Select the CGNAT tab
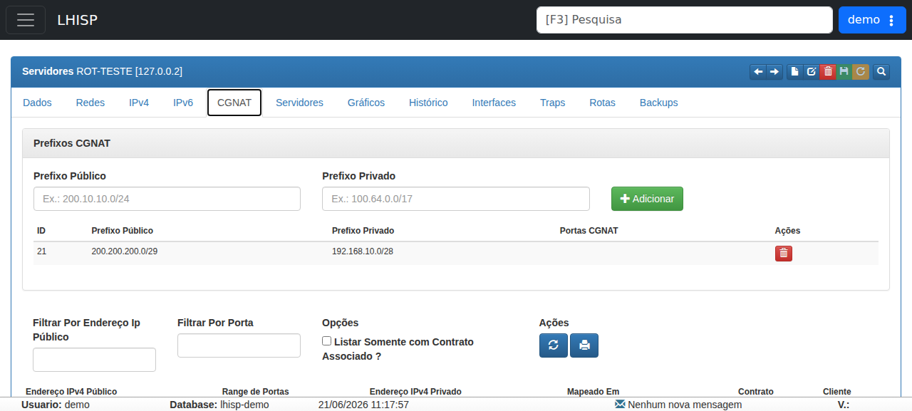 [234, 103]
